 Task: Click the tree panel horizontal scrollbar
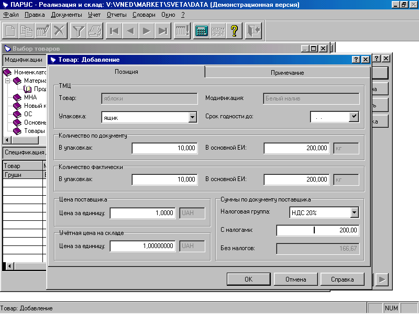[x=25, y=140]
